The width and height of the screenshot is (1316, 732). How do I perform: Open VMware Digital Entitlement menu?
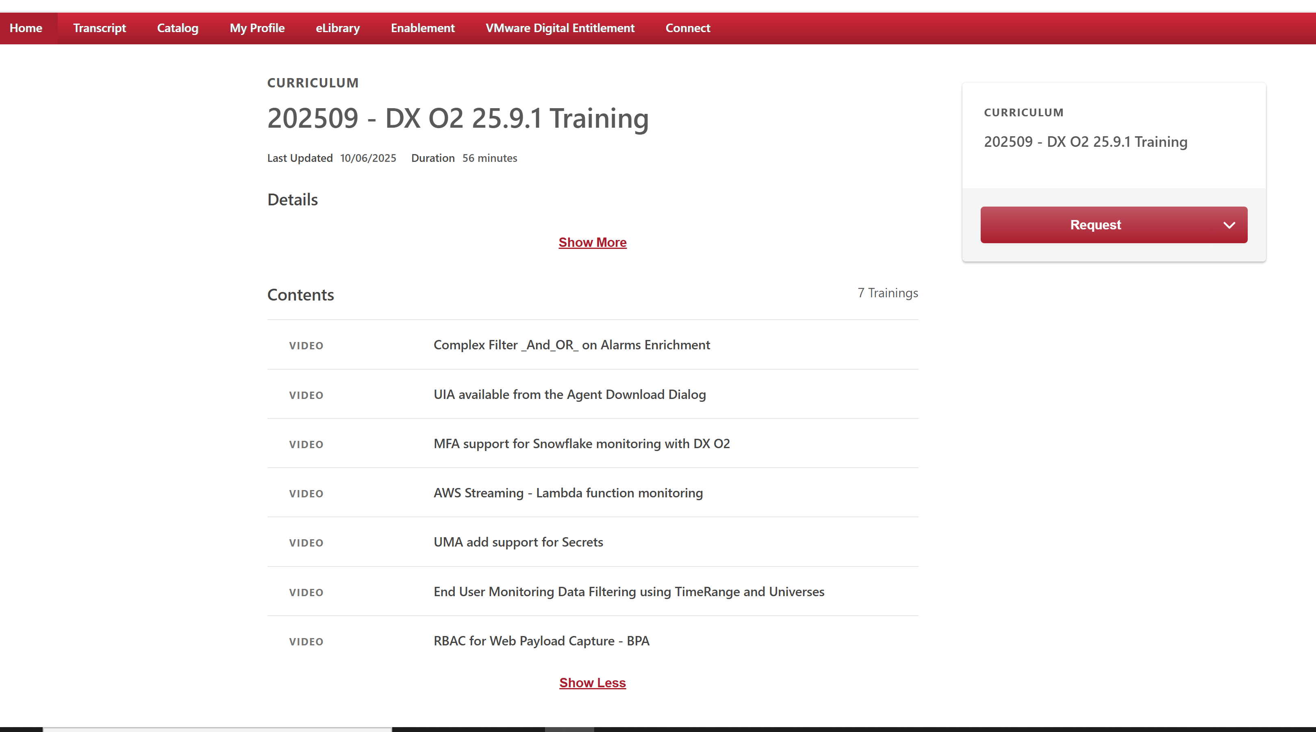coord(559,28)
